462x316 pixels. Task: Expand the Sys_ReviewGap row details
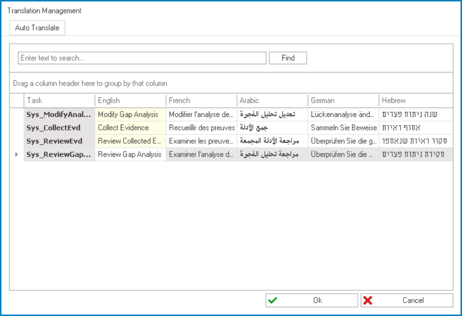[x=17, y=154]
